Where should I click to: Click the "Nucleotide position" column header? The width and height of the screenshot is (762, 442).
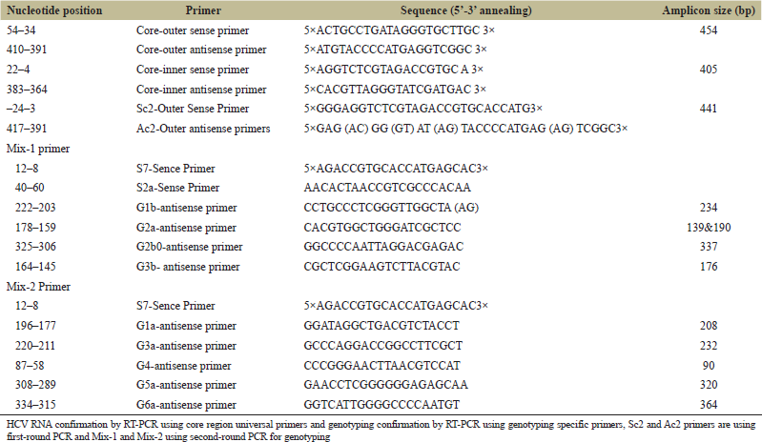[47, 11]
